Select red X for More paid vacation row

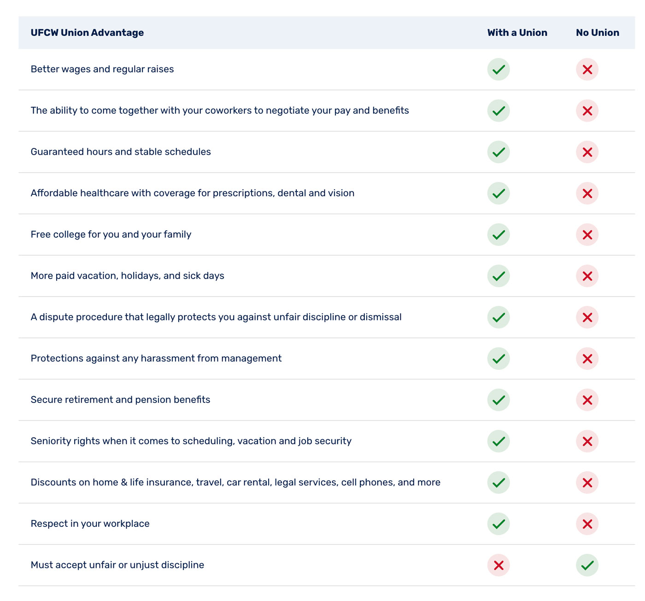coord(587,276)
